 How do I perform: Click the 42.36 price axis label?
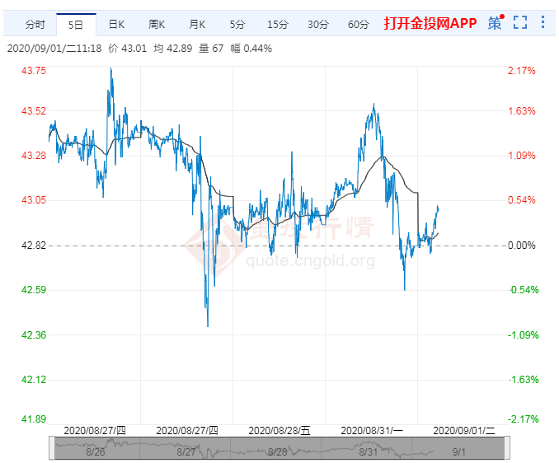pos(34,335)
